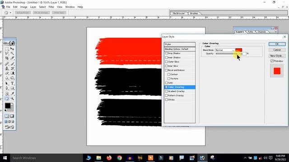Tick the Stroke checkbox
289x162 pixels.
166,100
